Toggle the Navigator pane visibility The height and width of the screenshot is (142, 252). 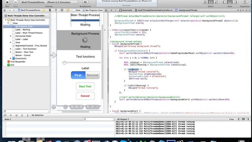tap(224, 2)
